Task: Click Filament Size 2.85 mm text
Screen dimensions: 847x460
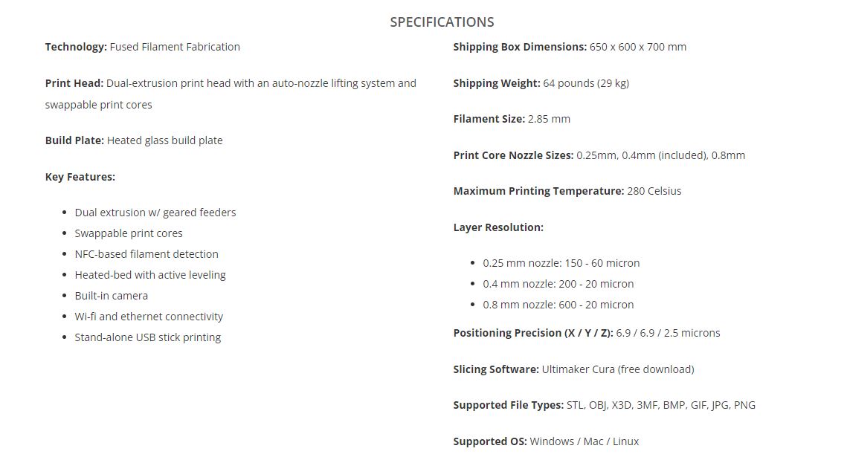Action: (x=512, y=119)
